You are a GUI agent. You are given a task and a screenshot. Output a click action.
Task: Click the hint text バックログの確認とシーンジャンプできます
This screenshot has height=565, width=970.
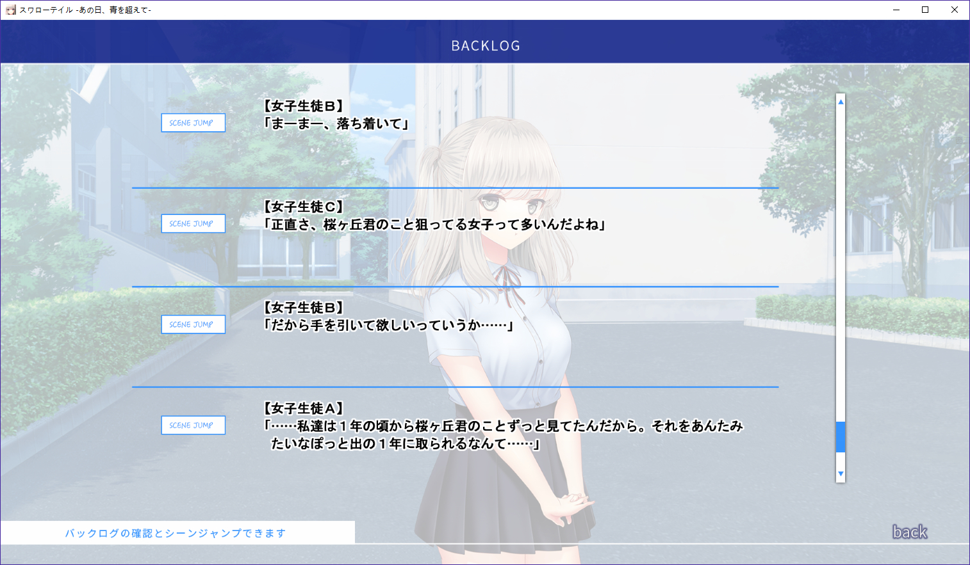click(175, 533)
